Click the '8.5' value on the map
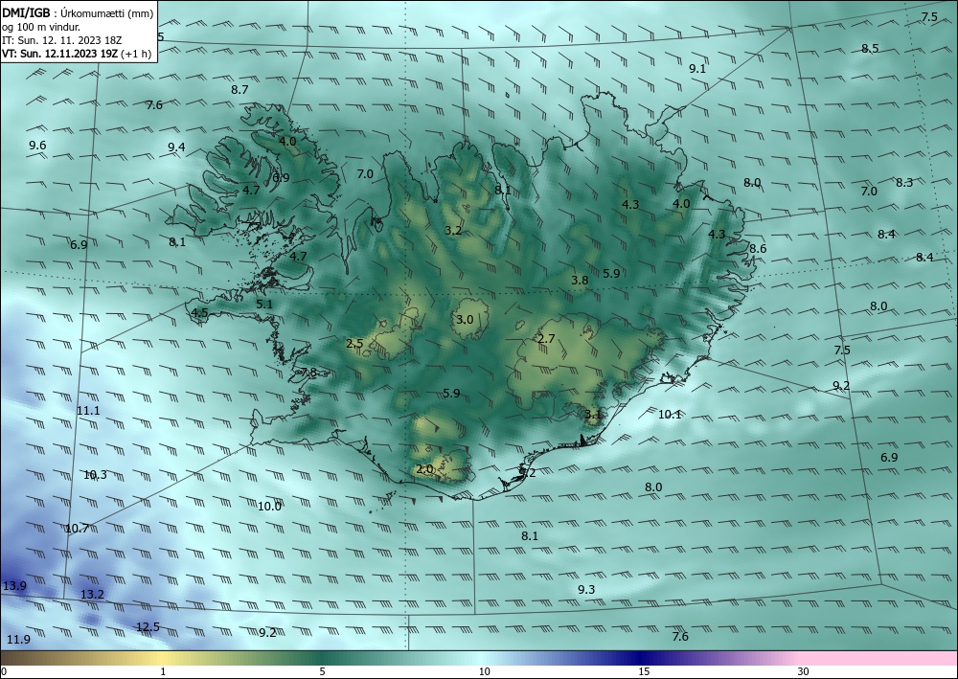 click(870, 49)
